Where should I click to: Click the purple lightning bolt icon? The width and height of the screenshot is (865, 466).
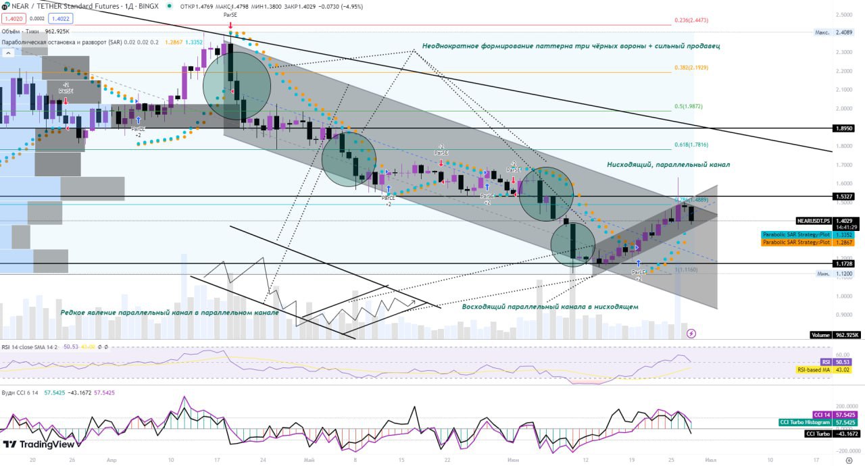691,333
